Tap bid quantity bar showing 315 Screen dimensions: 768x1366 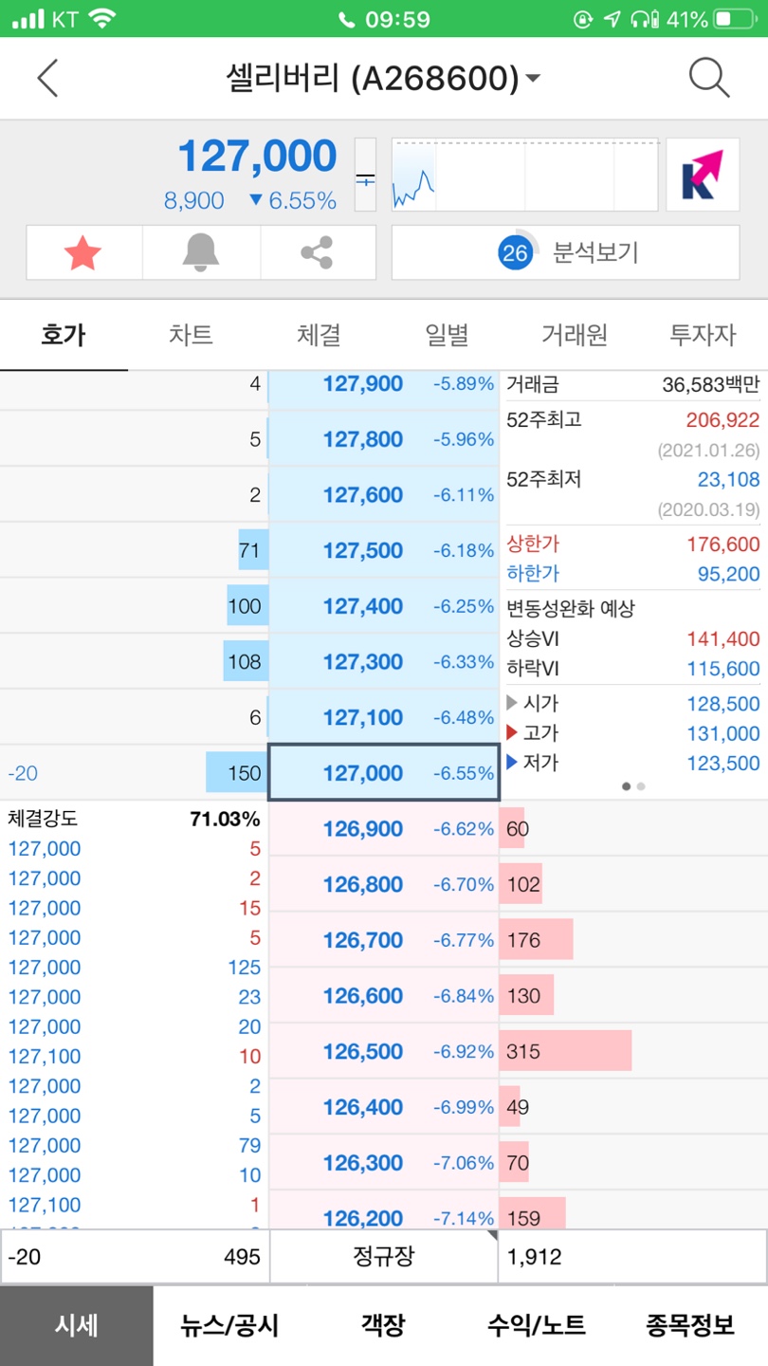click(565, 1051)
